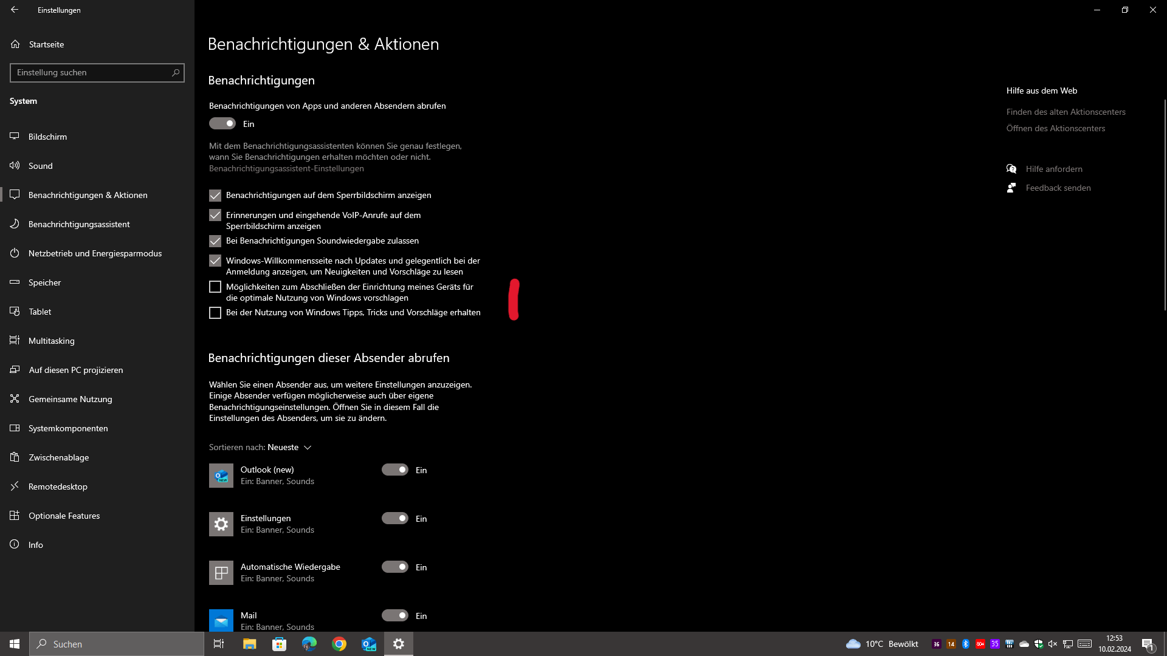Open the Microsoft Store taskbar icon
Screen dimensions: 1167x656
pos(279,644)
